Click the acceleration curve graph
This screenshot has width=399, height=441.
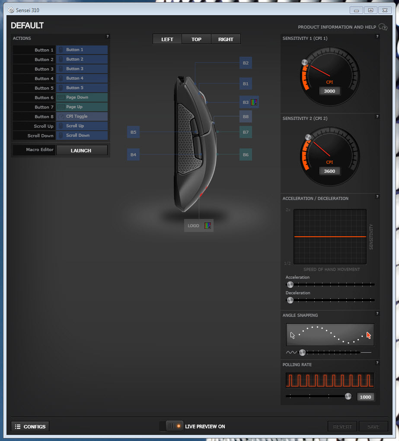click(x=330, y=237)
